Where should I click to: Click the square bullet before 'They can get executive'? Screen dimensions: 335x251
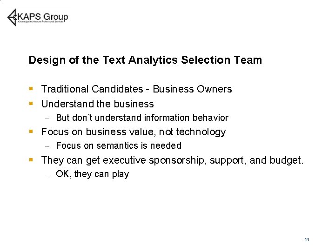click(x=31, y=160)
